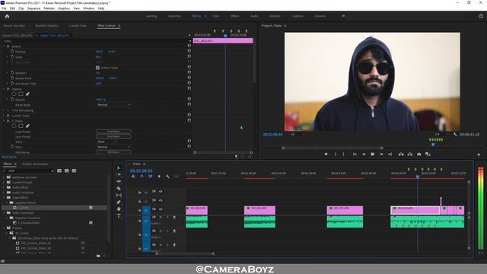This screenshot has height=274, width=487.
Task: Expand Lumetri Color effect
Action: tap(4, 115)
